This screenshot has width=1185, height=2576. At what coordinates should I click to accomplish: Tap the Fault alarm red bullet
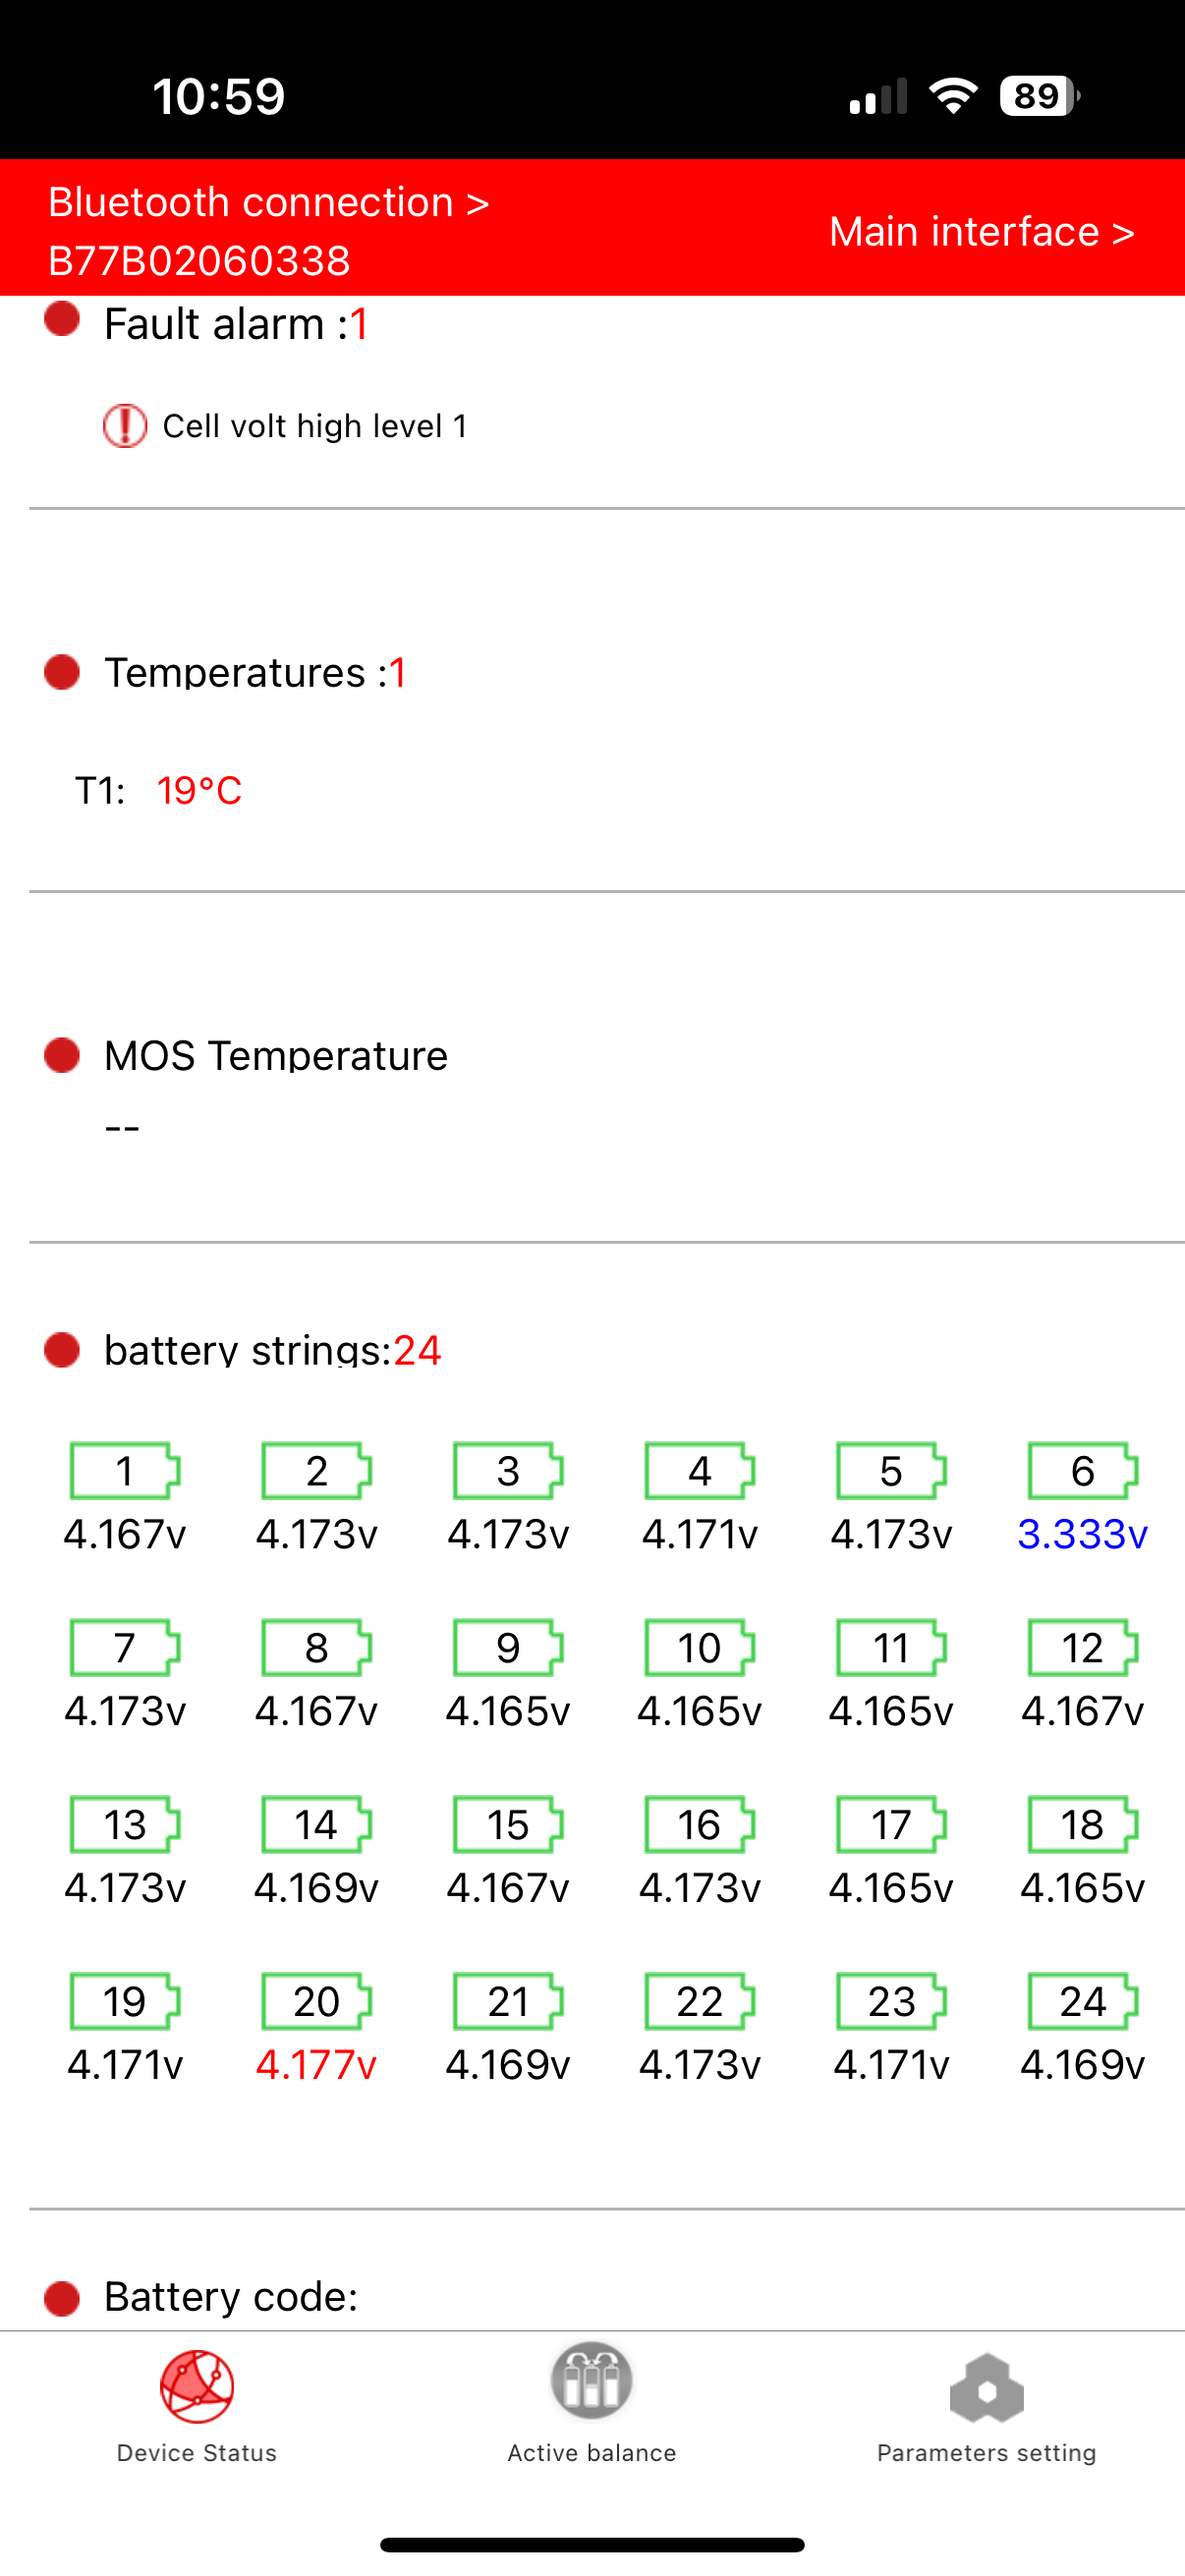pos(62,319)
